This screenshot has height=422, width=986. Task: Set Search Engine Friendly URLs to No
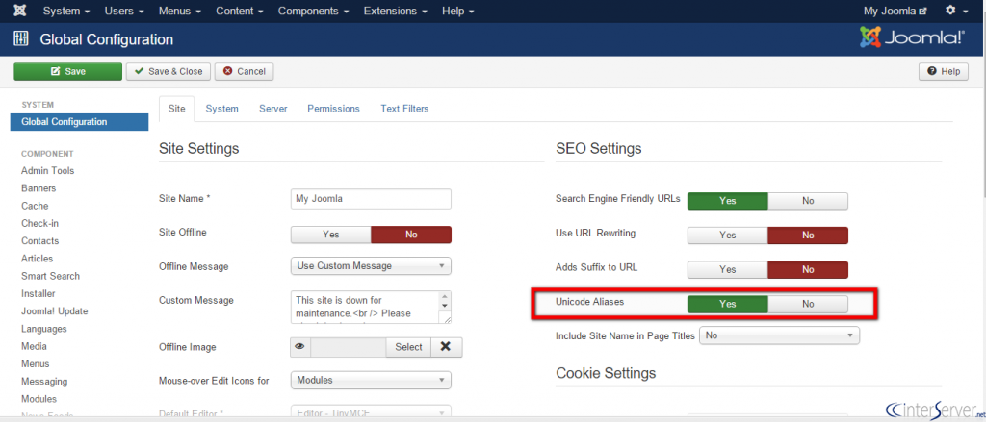(x=808, y=201)
